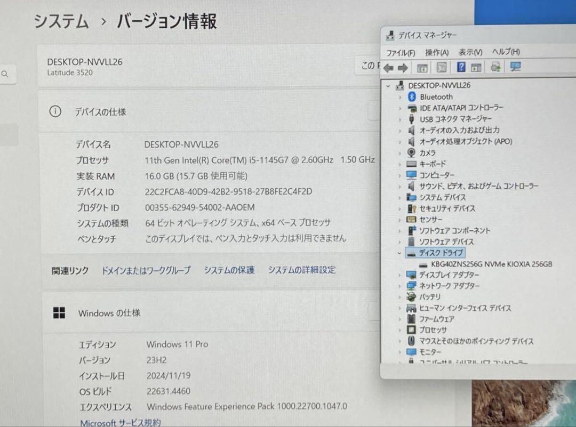Click the device name value DESKTOP-NVVLL26 in specs
This screenshot has height=427, width=576.
point(181,144)
